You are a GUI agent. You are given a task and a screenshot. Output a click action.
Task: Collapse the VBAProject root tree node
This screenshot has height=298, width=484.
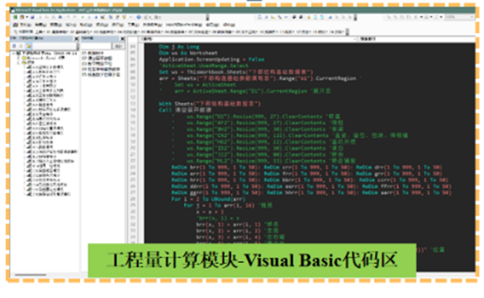(x=13, y=54)
